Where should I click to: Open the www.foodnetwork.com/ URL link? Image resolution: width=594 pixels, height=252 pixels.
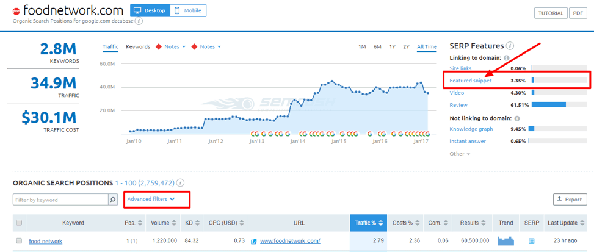[290, 241]
